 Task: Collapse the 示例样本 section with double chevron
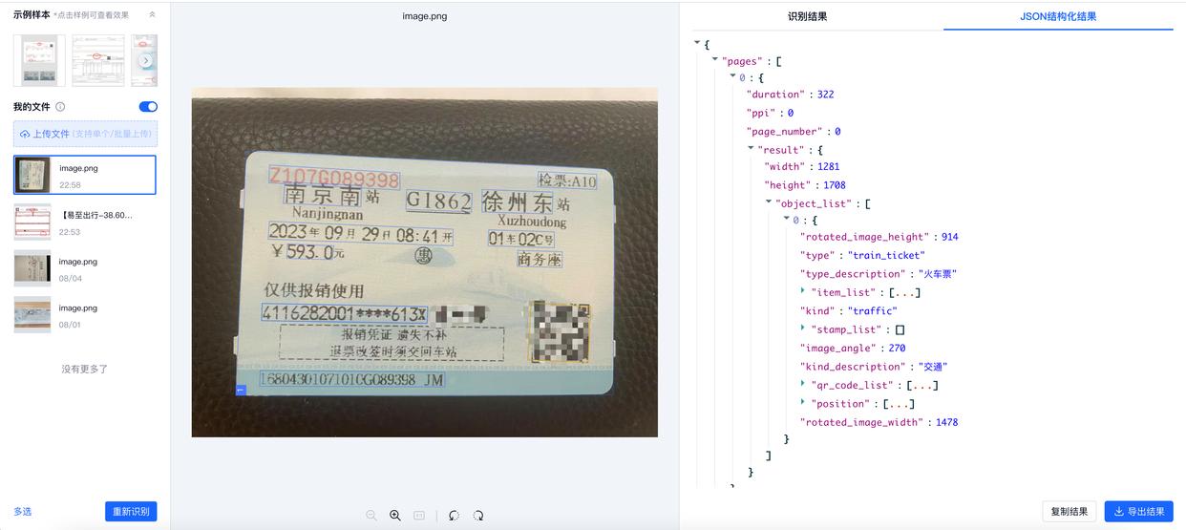coord(152,14)
